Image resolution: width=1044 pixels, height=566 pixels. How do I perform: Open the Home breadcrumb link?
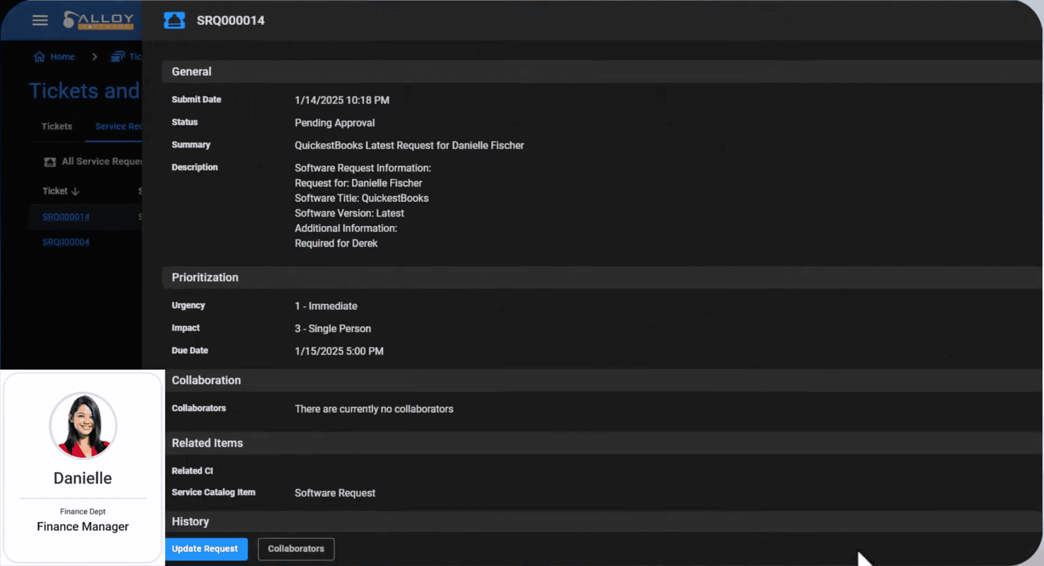[x=62, y=57]
